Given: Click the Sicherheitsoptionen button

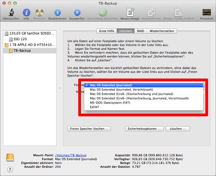Looking at the screenshot, I should (144, 129).
